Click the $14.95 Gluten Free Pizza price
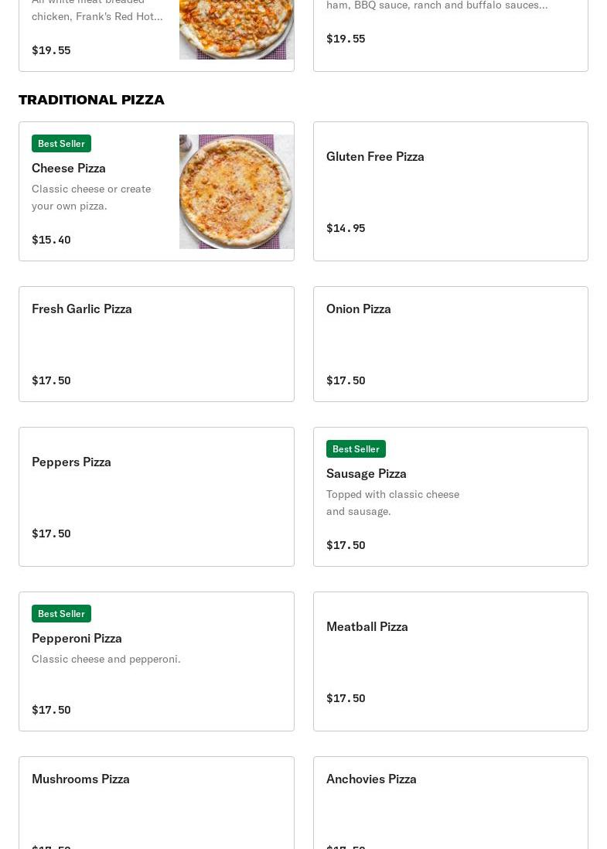607x849 pixels. (346, 228)
